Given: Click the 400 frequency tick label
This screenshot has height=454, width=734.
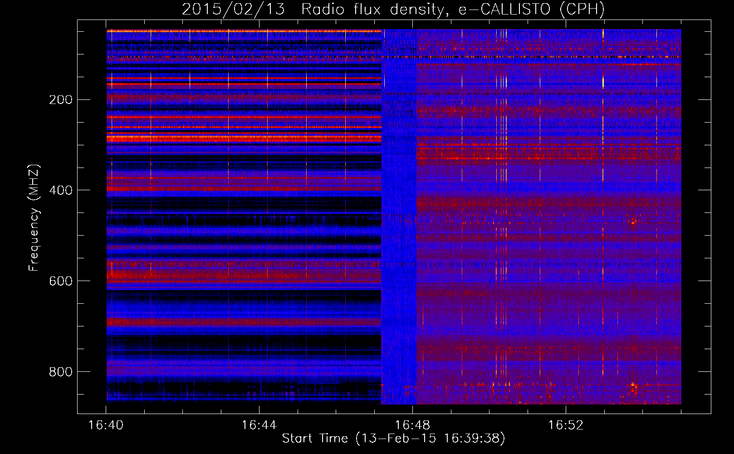Looking at the screenshot, I should pos(61,190).
